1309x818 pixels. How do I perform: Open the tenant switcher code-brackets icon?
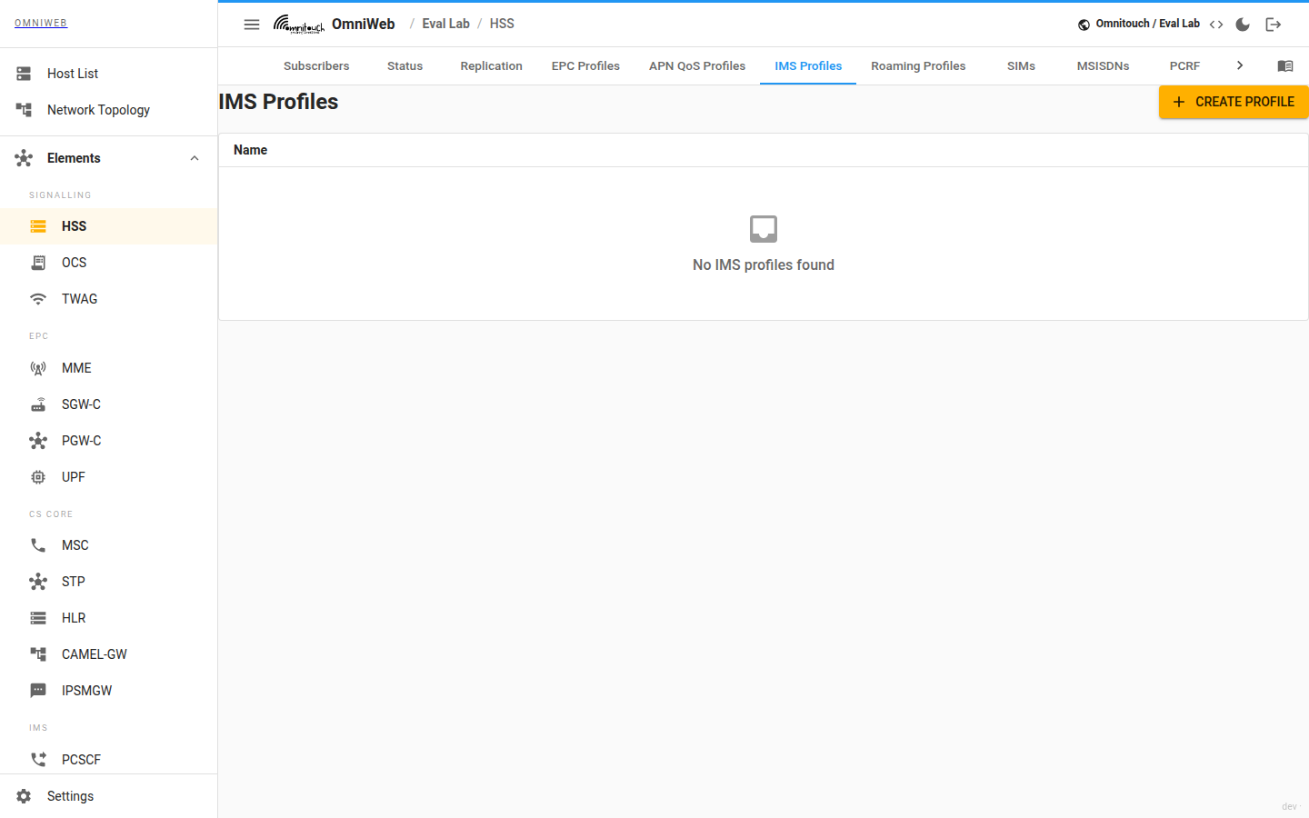click(x=1216, y=25)
